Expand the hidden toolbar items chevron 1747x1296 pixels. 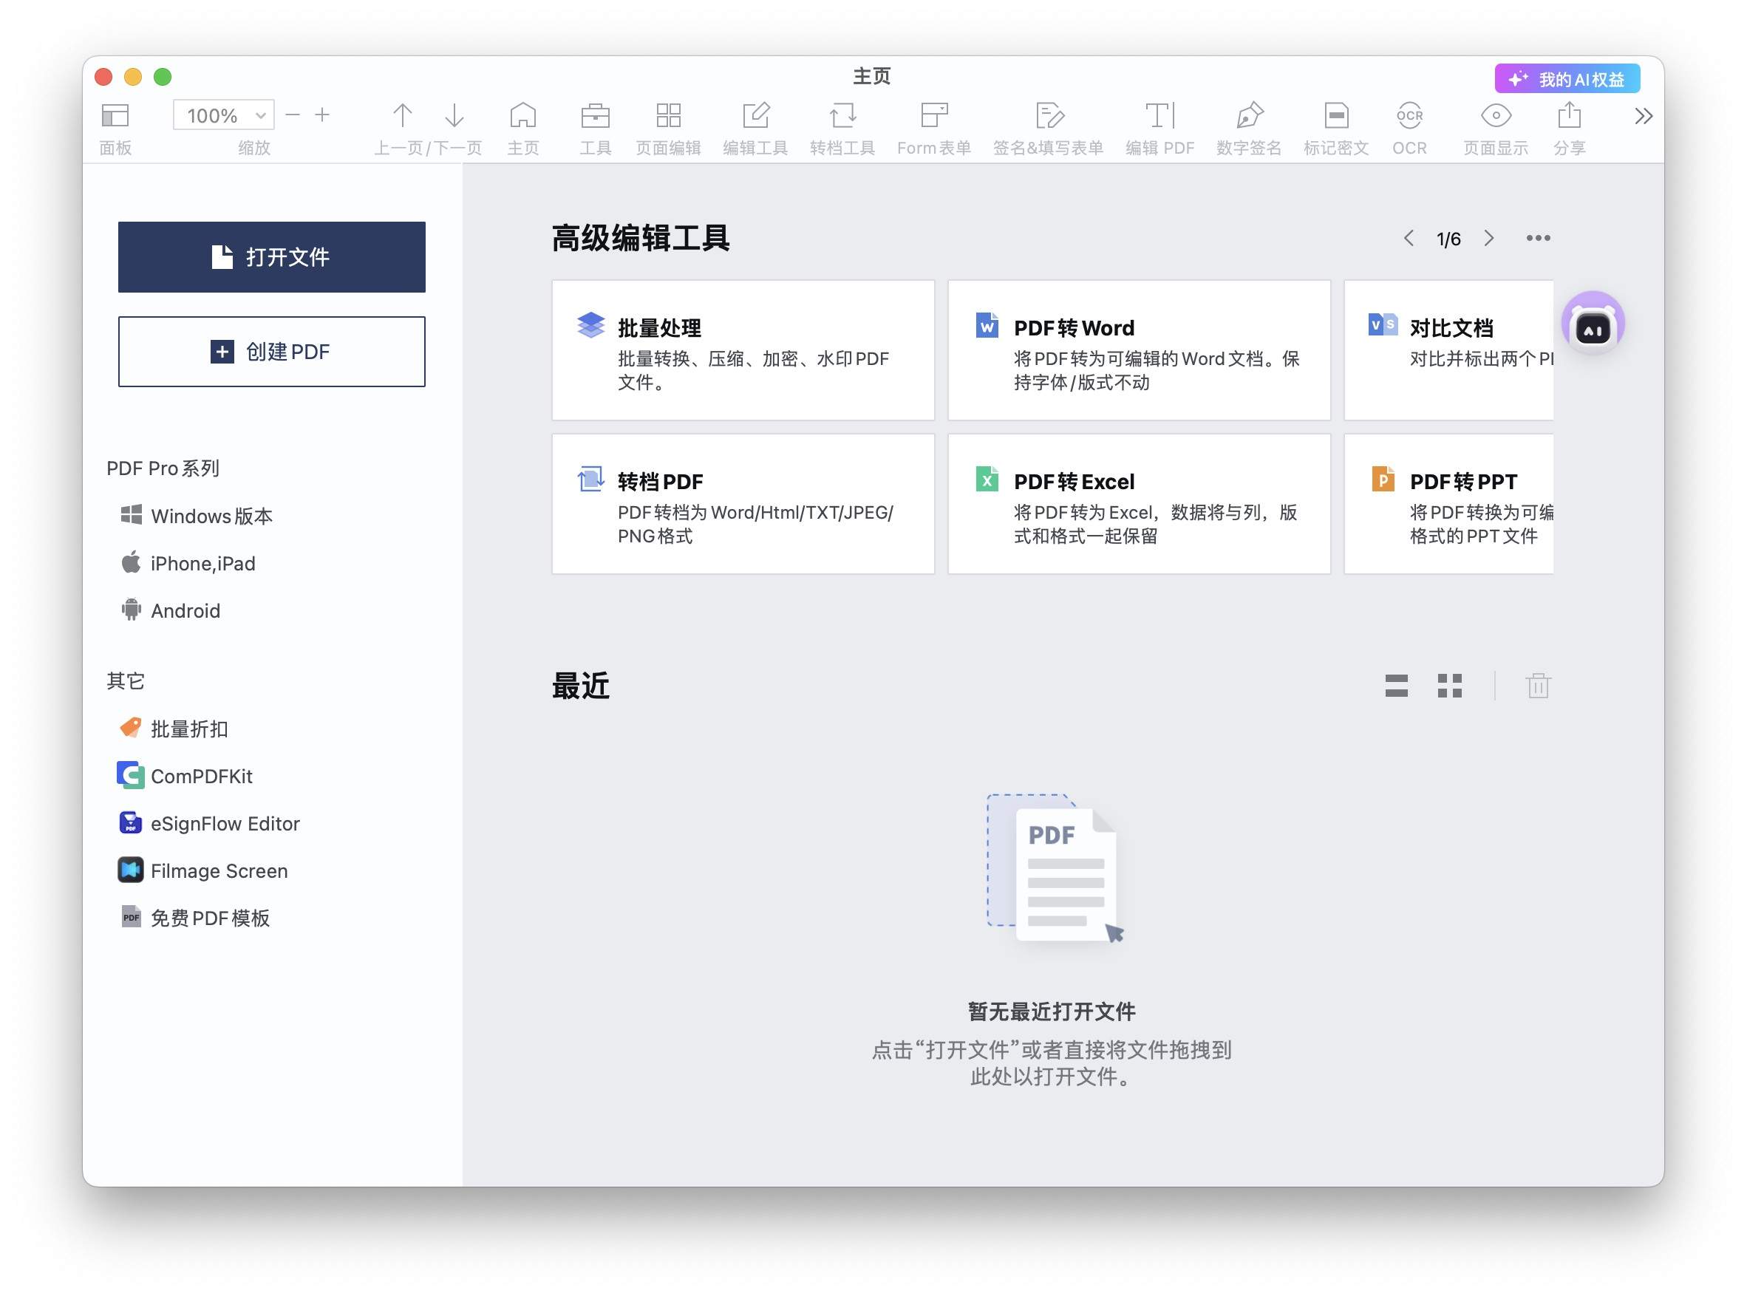click(1642, 116)
